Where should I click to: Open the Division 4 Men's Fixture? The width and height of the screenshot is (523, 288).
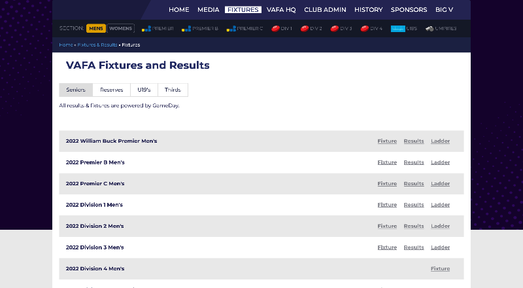coord(440,268)
